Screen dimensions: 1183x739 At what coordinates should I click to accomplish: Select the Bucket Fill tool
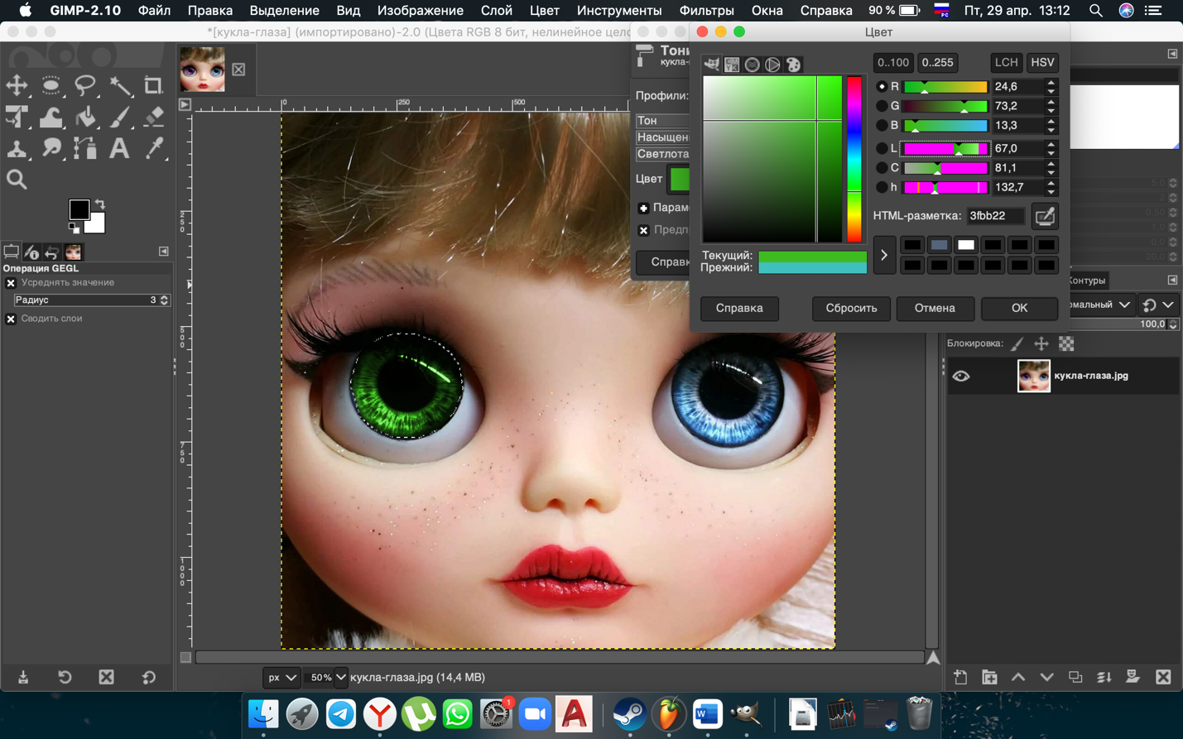pyautogui.click(x=85, y=118)
